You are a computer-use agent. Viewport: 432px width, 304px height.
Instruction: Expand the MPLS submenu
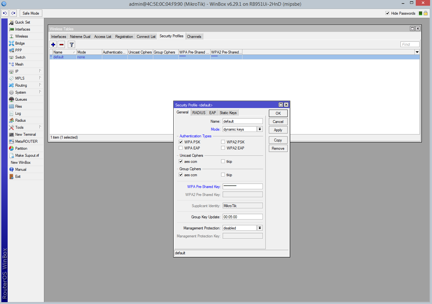[x=40, y=78]
